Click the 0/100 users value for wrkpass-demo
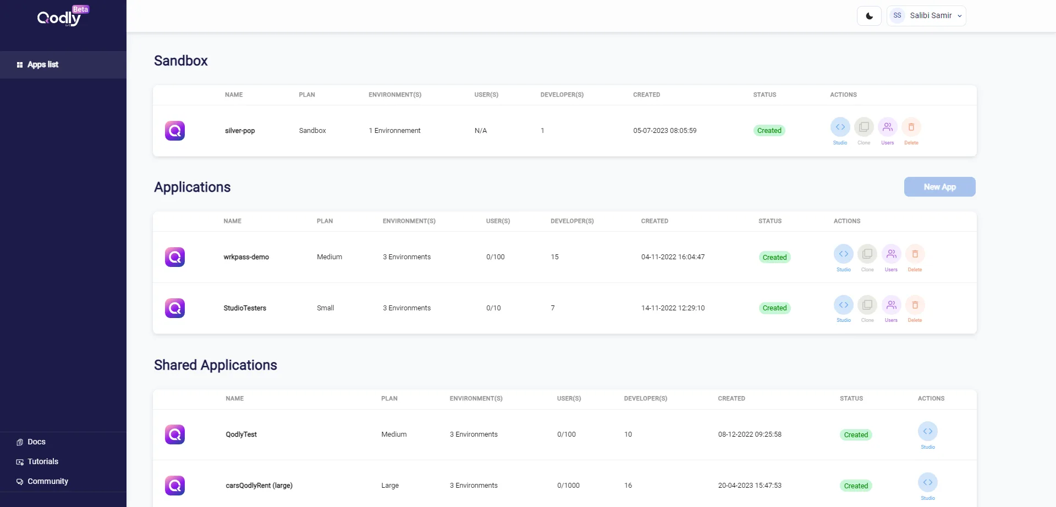This screenshot has height=507, width=1056. 496,257
